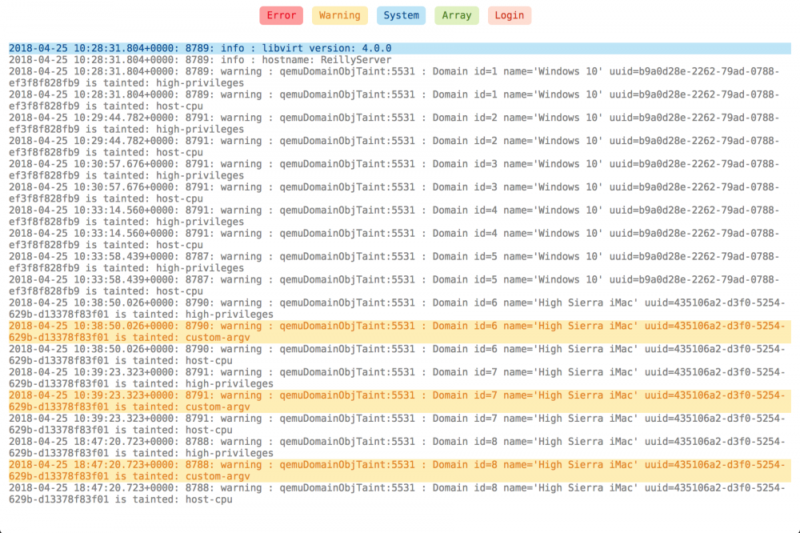Click the 10:33:58.439 id=5 high-privileges line

tap(399, 262)
